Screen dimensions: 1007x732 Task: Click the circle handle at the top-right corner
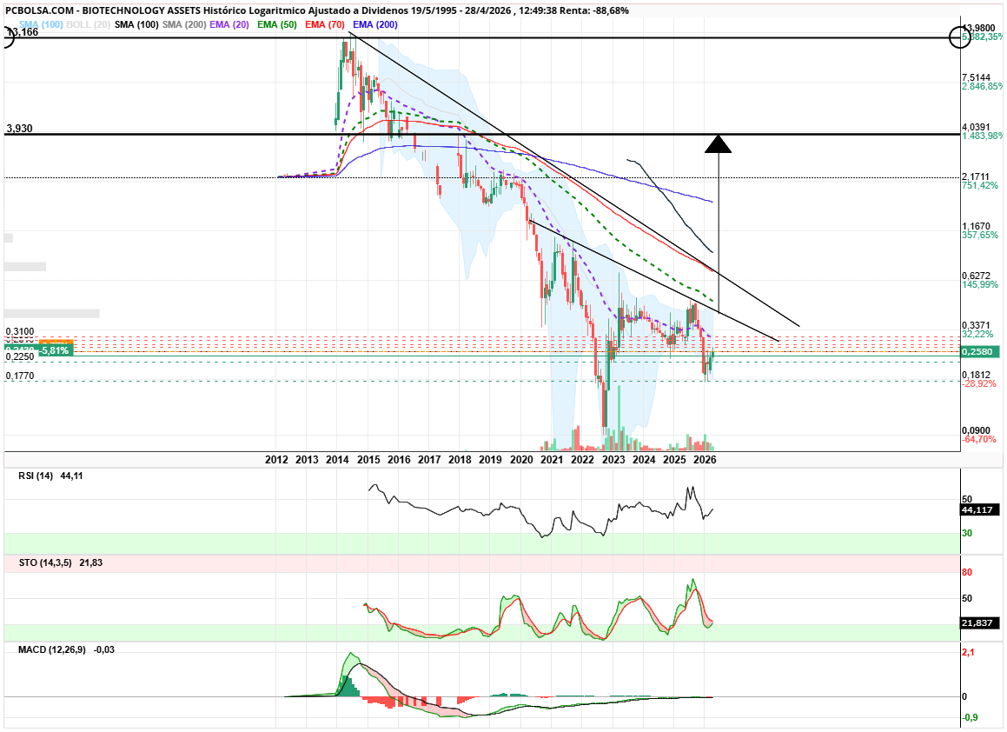961,37
